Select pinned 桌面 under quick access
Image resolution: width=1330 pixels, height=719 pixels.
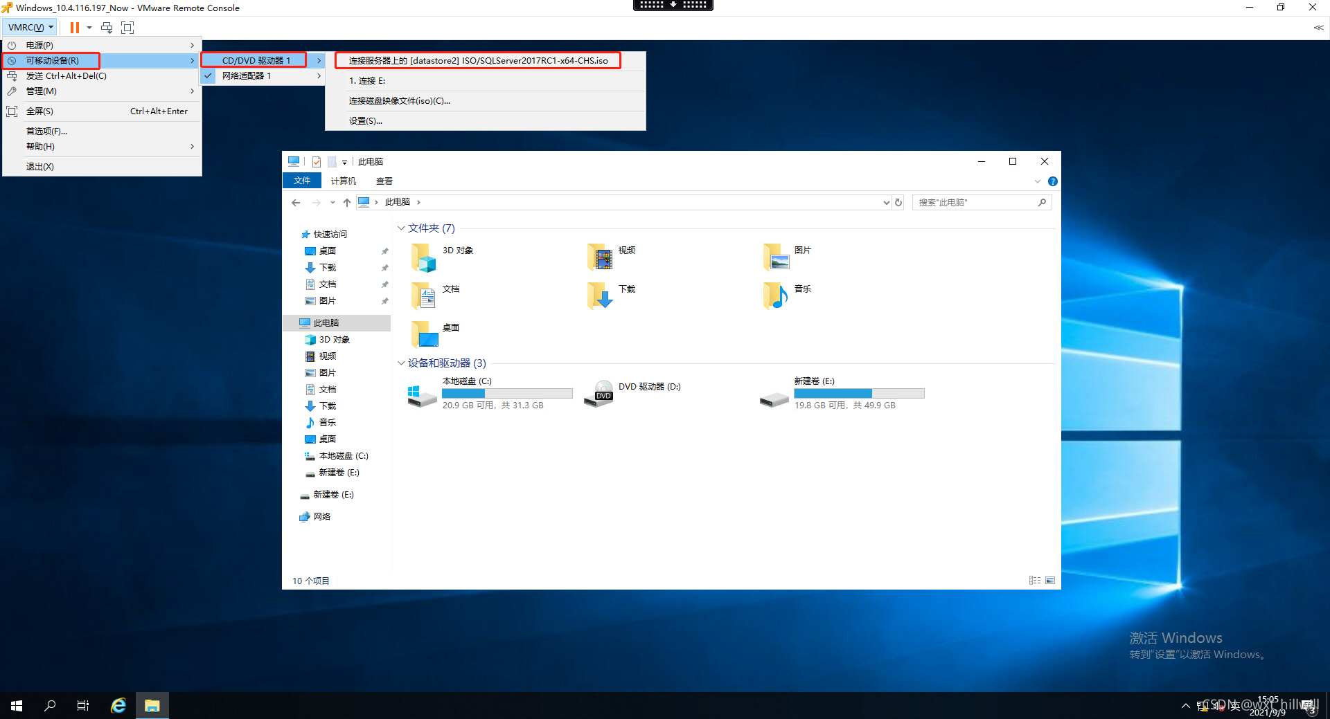click(x=328, y=251)
